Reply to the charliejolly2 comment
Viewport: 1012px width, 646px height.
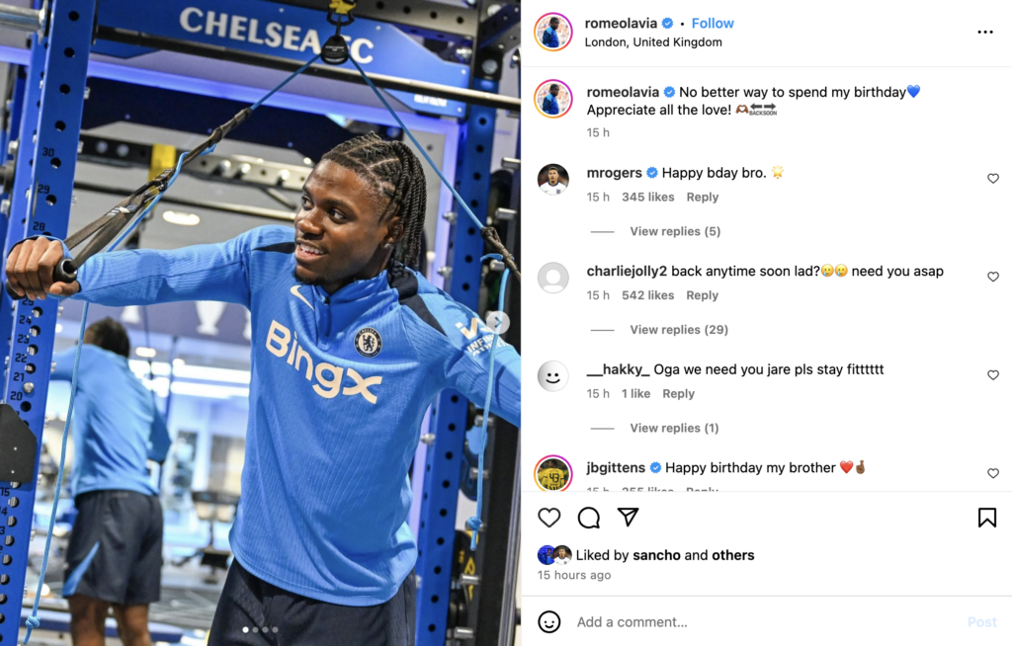[703, 295]
